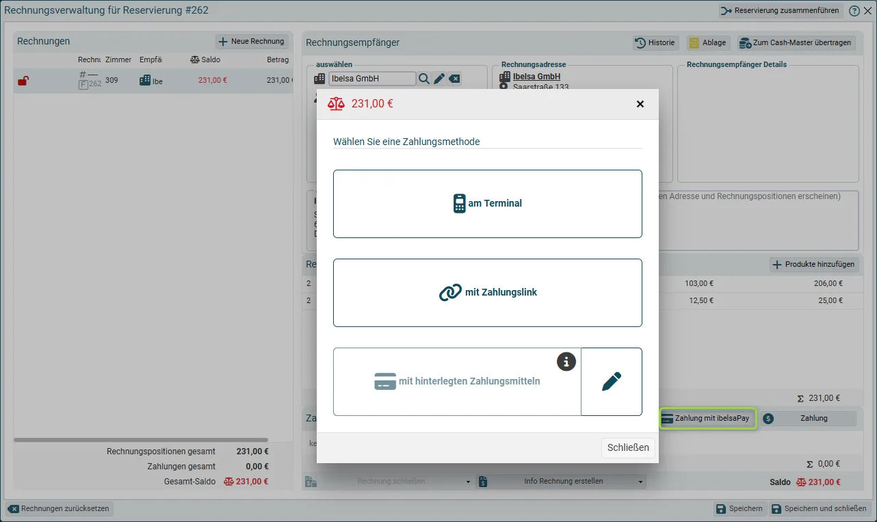
Task: Transfer via Zum Cash-Master übertragen
Action: (796, 42)
